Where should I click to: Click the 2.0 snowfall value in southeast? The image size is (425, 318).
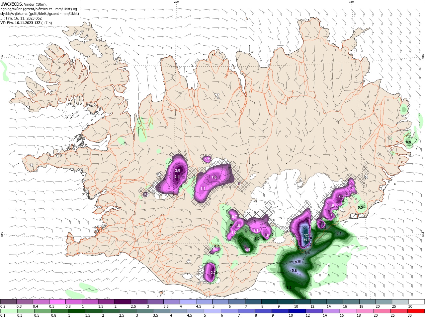pyautogui.click(x=341, y=196)
